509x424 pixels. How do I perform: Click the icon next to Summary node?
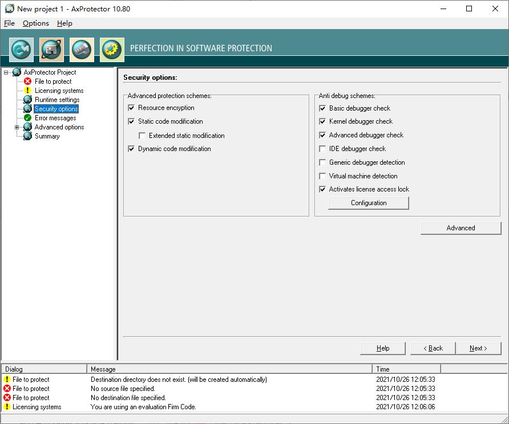tap(27, 136)
